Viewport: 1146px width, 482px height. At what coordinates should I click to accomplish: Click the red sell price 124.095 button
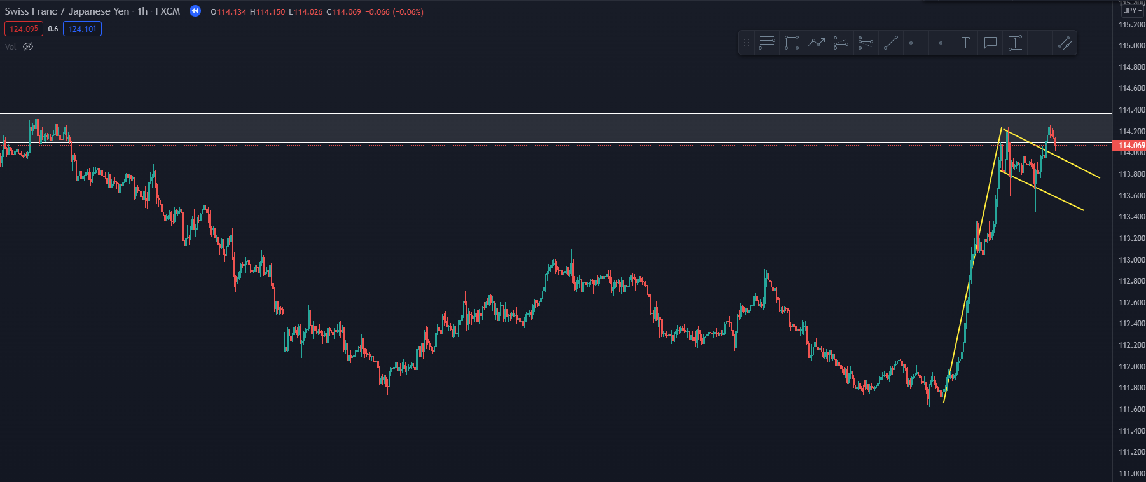24,29
